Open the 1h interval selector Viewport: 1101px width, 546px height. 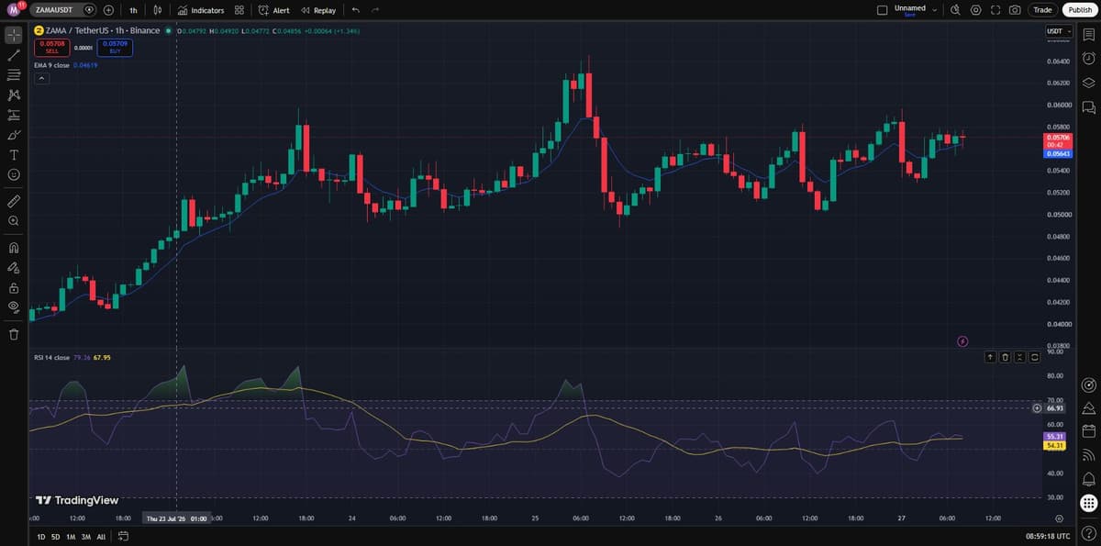(x=133, y=10)
